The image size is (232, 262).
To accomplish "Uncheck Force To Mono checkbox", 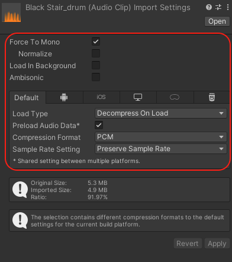I will tap(96, 41).
